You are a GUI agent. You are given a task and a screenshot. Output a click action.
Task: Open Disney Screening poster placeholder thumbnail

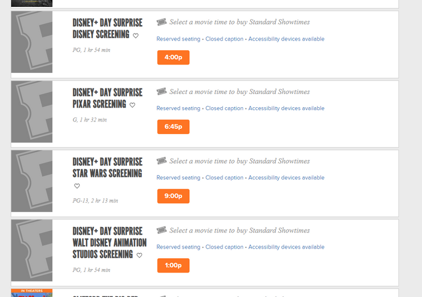point(32,42)
